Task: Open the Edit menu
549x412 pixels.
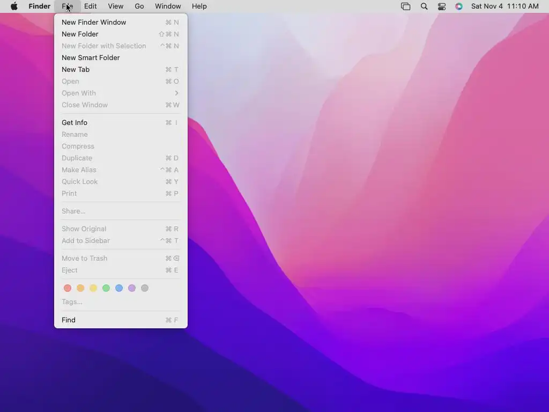Action: click(90, 6)
